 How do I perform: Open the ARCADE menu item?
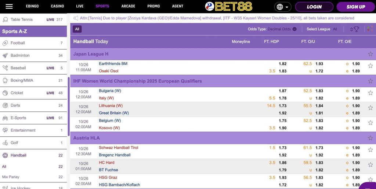click(x=128, y=6)
